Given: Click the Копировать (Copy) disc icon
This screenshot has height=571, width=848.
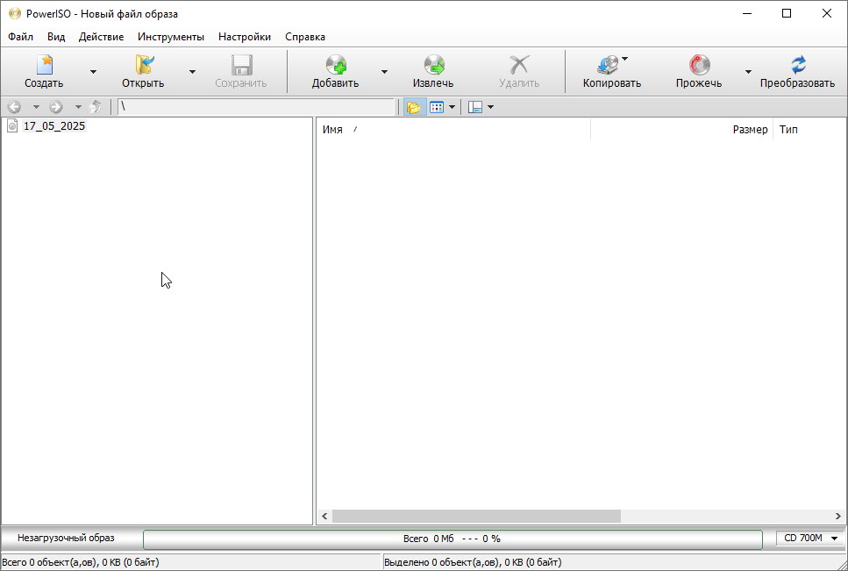Looking at the screenshot, I should coord(608,65).
